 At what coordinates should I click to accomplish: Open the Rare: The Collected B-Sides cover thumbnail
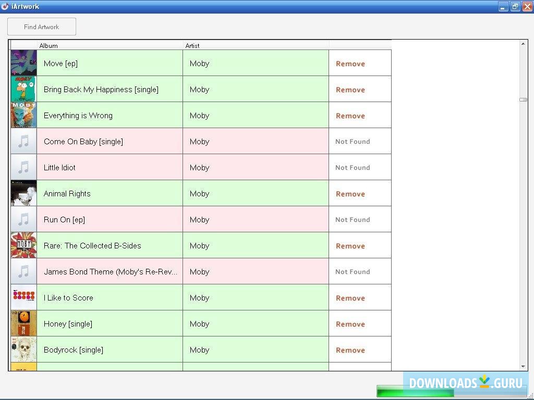coord(23,245)
